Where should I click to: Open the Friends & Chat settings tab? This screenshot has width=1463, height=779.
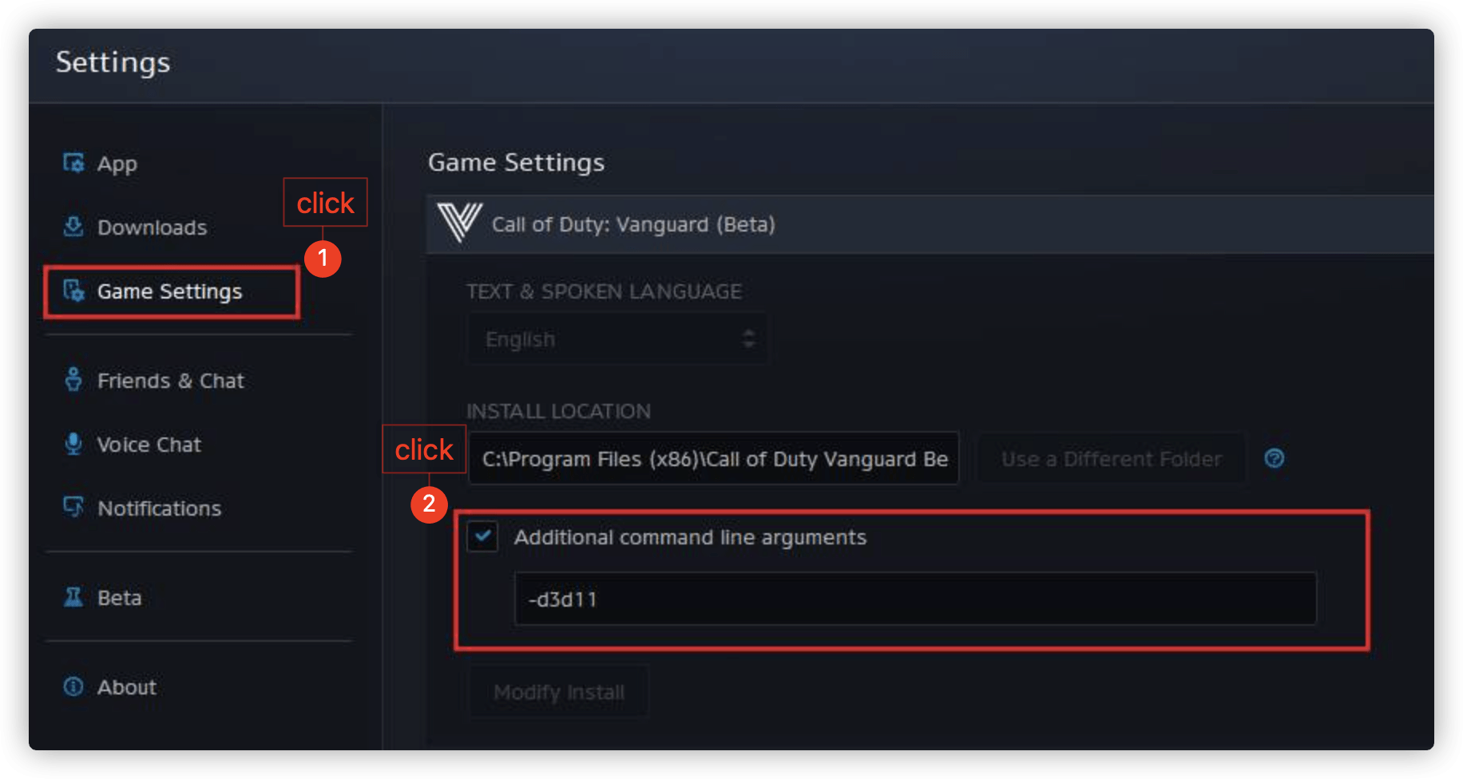pos(170,381)
